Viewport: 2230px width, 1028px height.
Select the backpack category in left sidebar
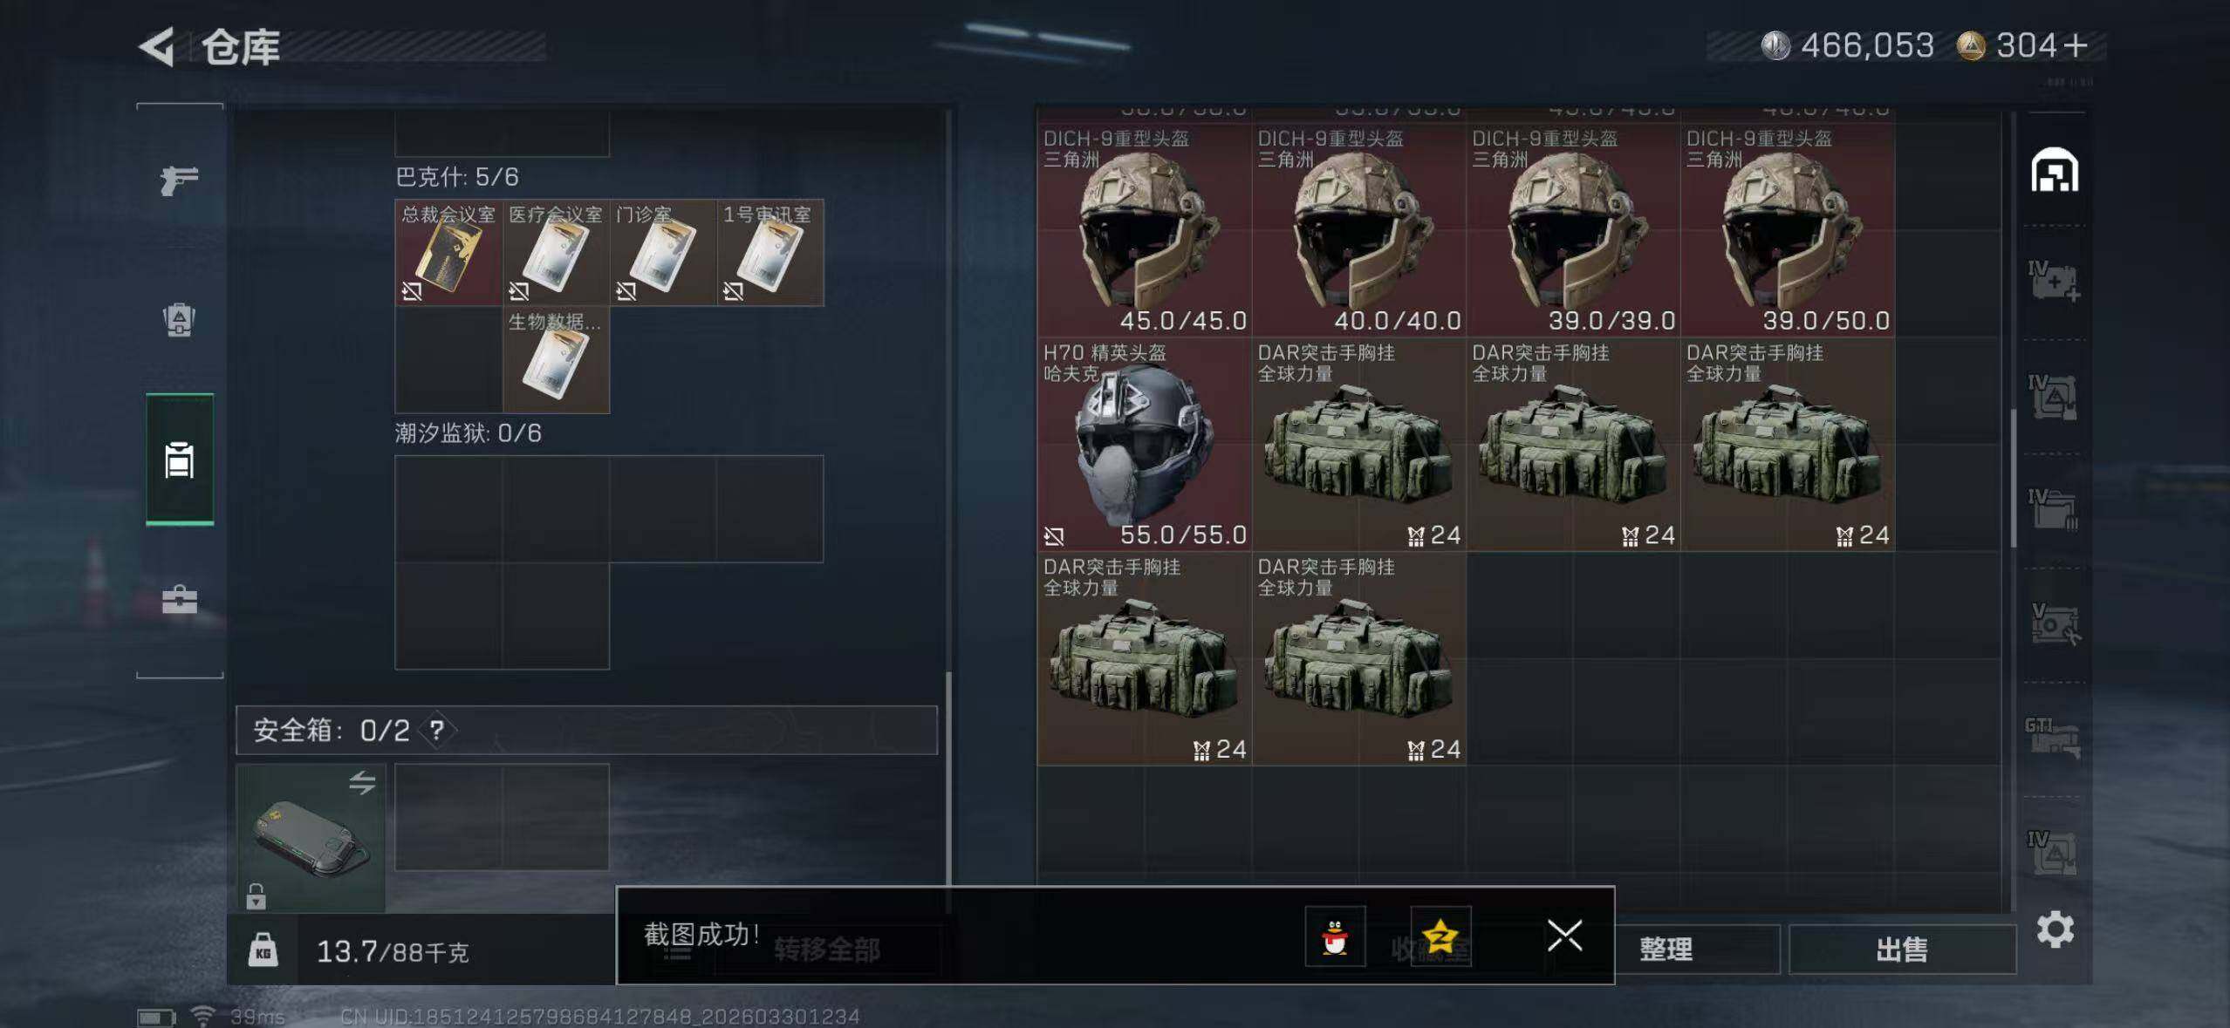180,320
